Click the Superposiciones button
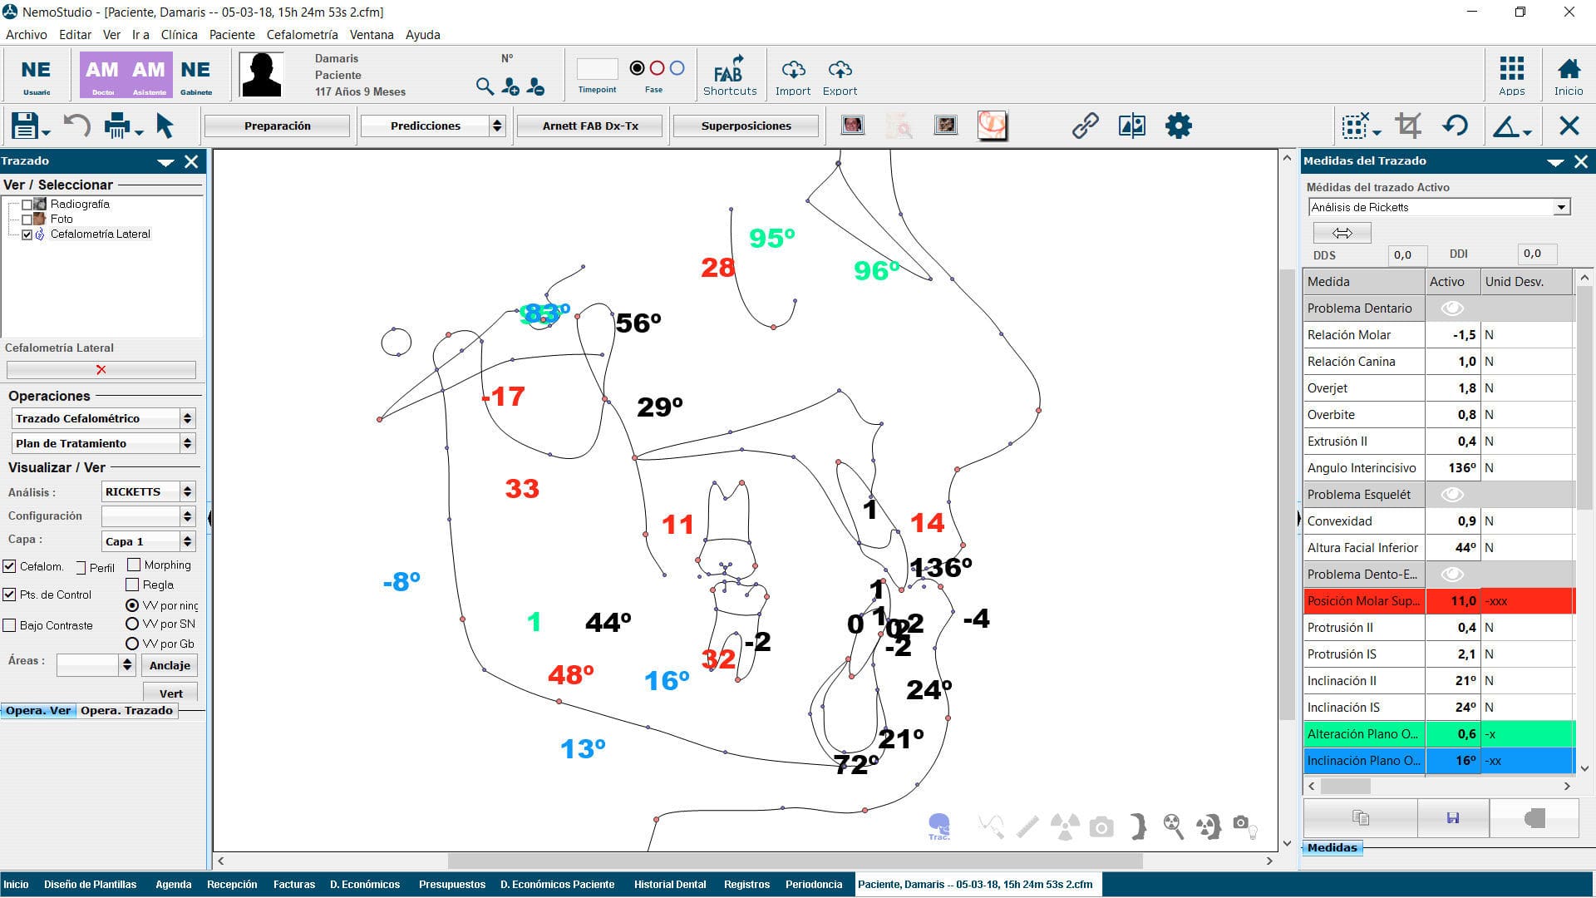This screenshot has height=898, width=1596. (746, 126)
